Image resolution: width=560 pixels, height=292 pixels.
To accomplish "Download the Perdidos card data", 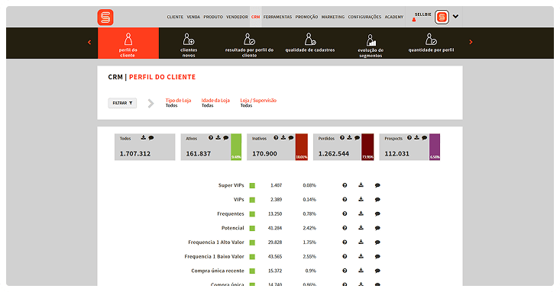I will 349,138.
